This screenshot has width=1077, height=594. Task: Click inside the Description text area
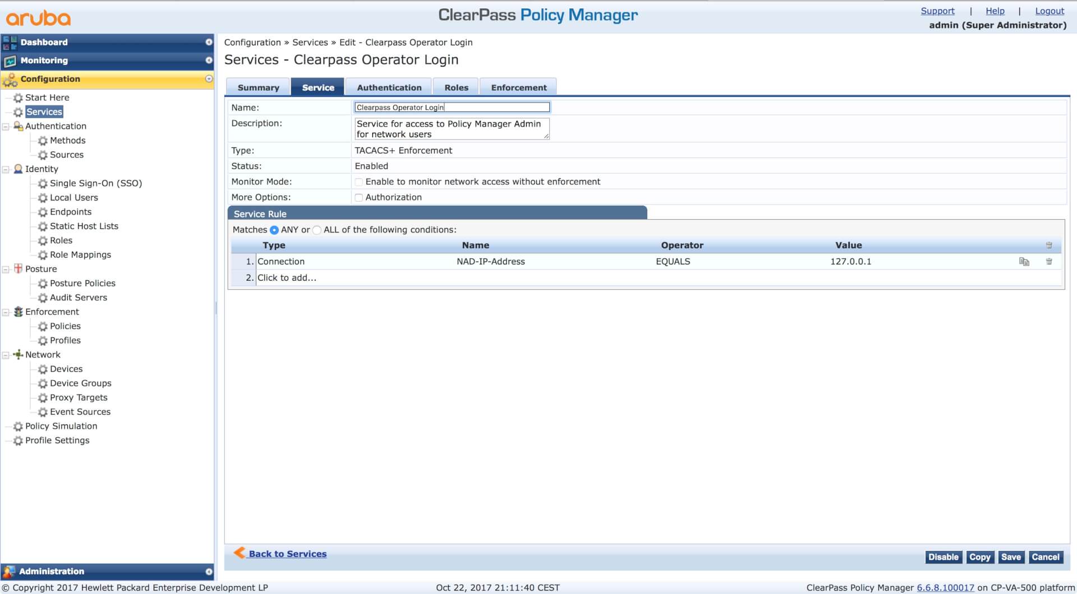click(x=452, y=129)
